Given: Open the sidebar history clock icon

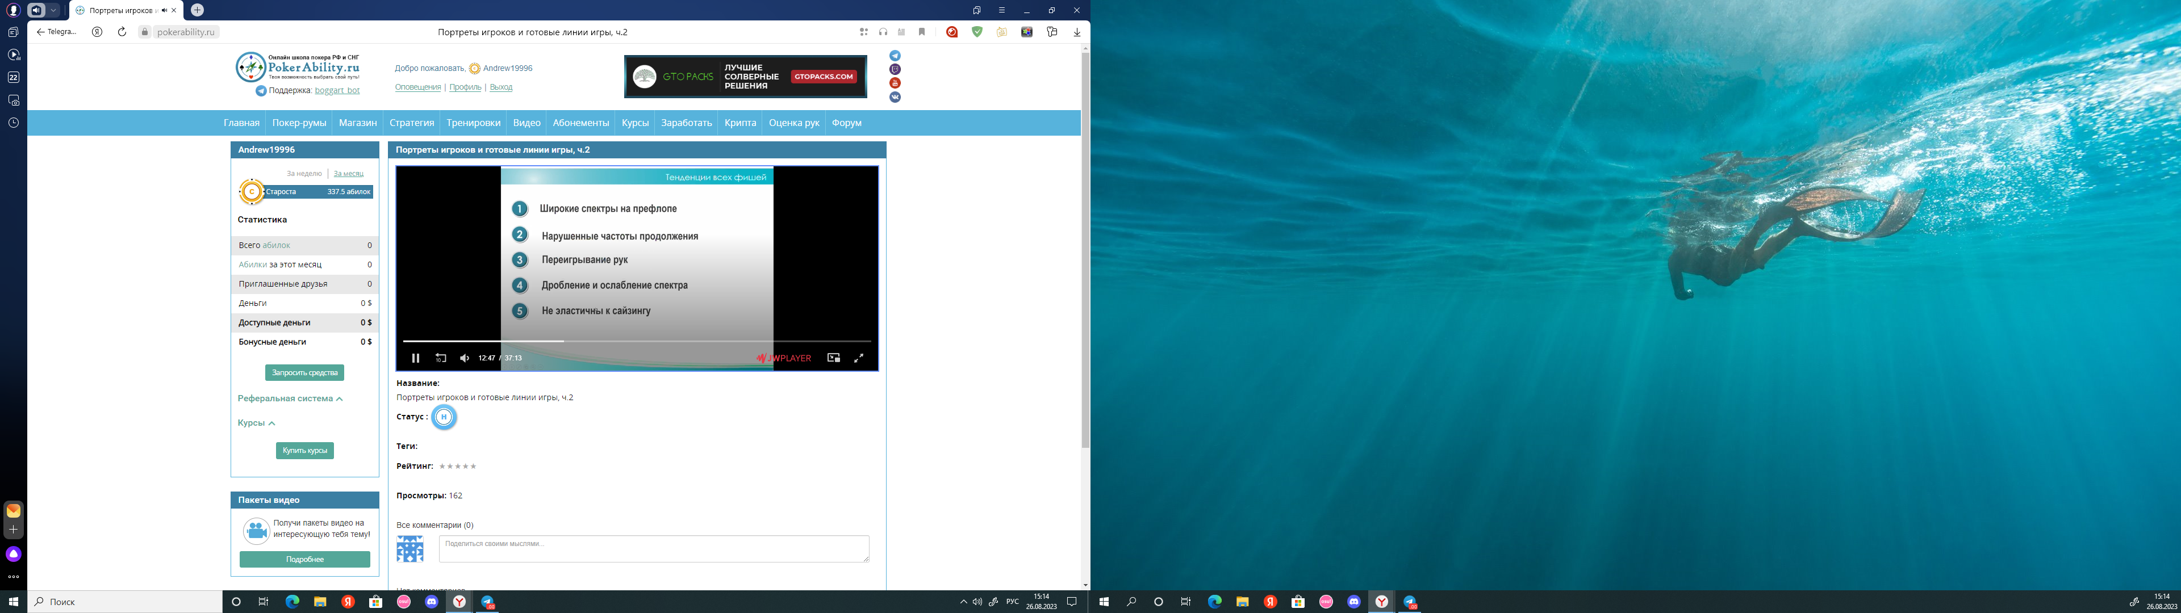Looking at the screenshot, I should (12, 123).
